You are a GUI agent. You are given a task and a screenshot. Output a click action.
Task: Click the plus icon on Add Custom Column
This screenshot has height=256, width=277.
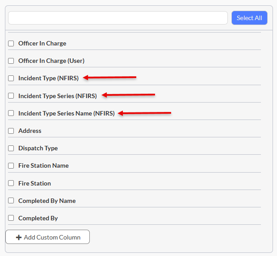[x=19, y=237]
